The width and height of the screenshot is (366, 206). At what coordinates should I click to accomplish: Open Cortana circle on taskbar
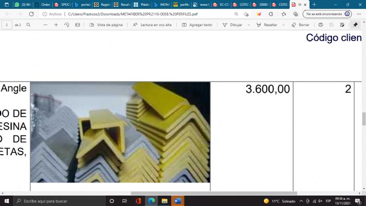(111, 201)
